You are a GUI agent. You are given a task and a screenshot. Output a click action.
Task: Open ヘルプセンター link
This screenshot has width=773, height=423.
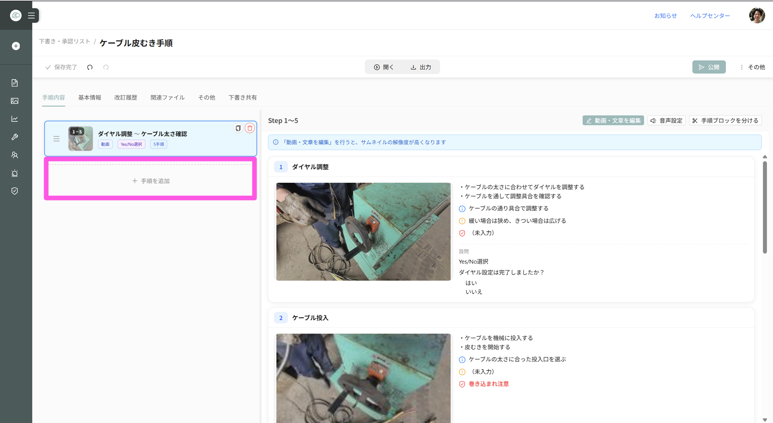coord(710,15)
